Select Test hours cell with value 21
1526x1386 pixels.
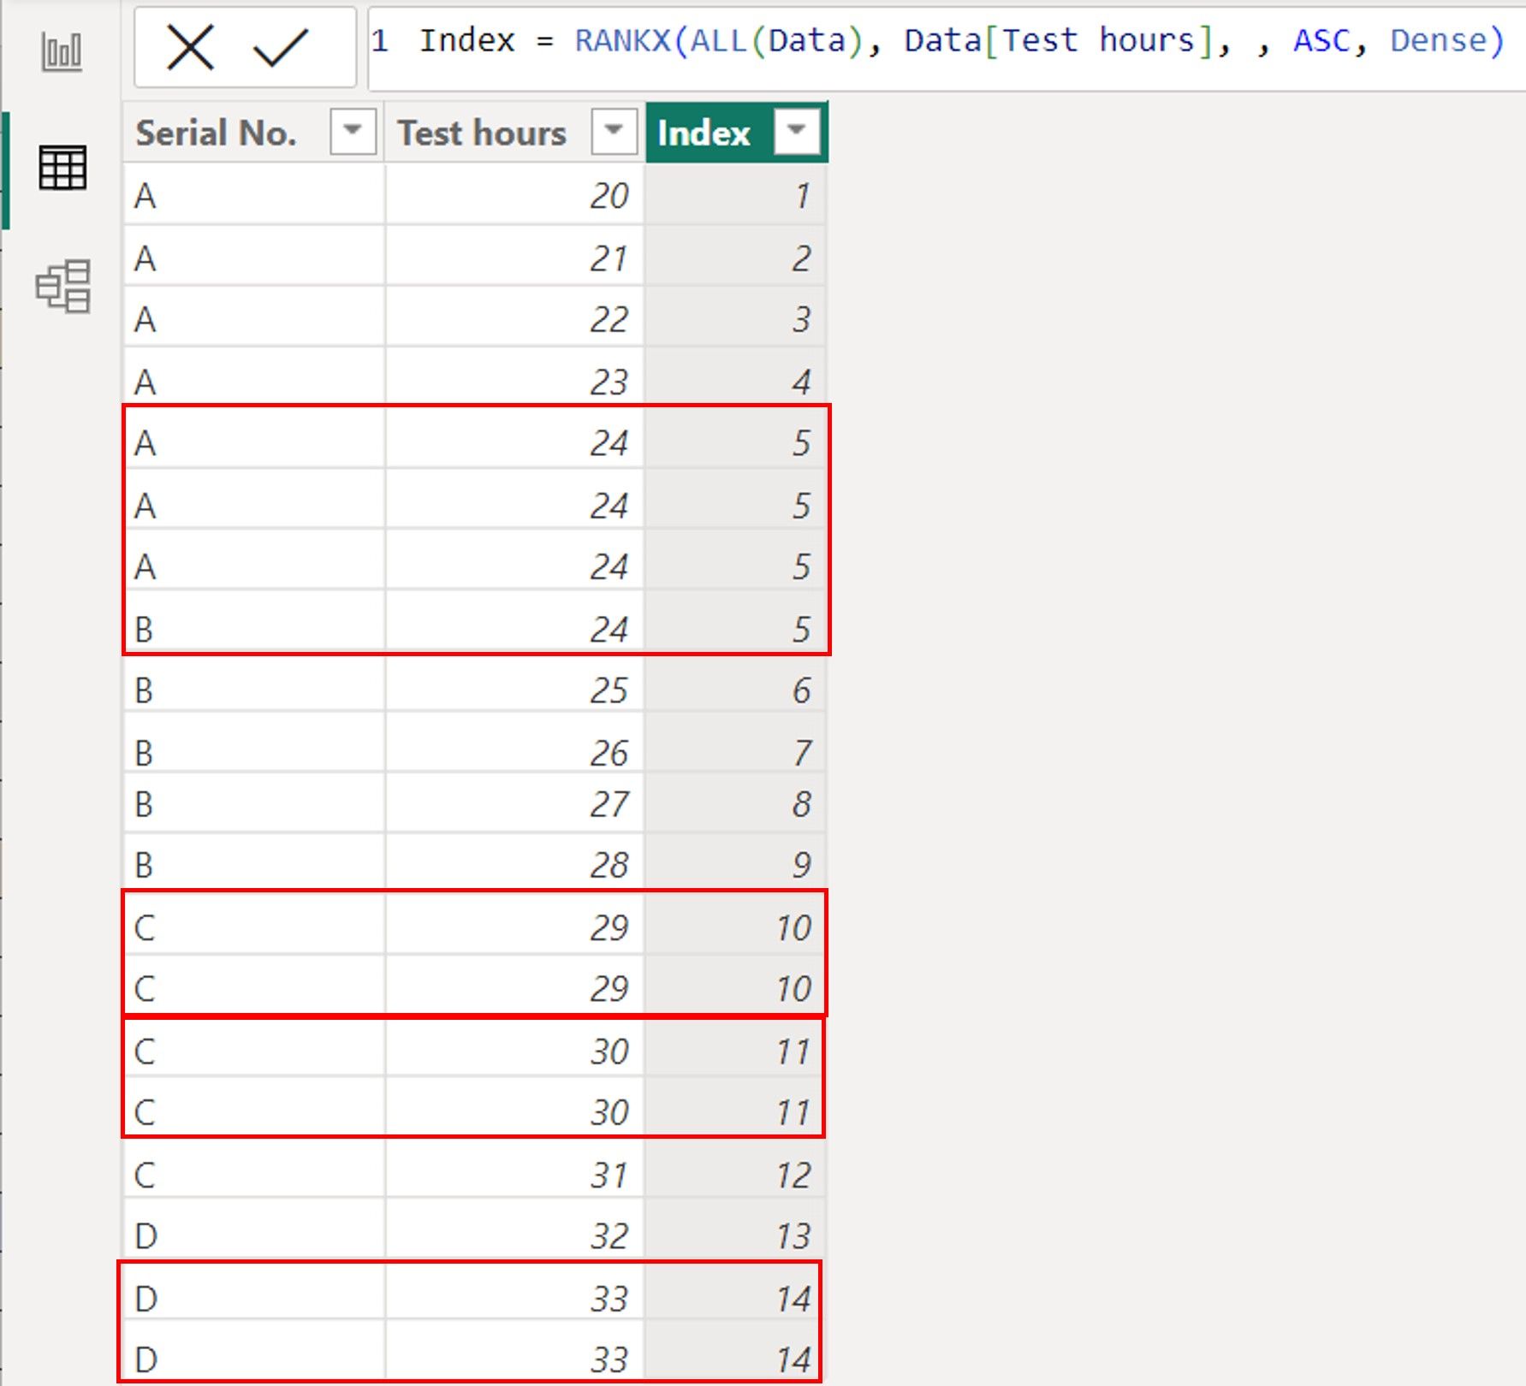point(514,257)
